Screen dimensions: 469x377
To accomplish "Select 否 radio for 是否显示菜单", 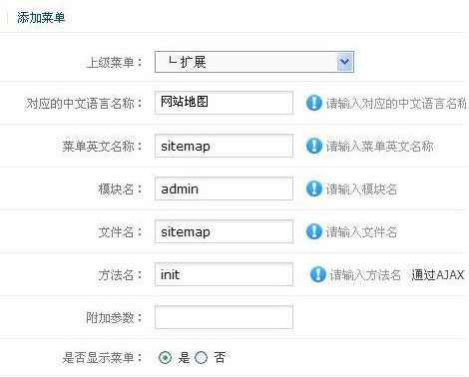I will click(201, 358).
